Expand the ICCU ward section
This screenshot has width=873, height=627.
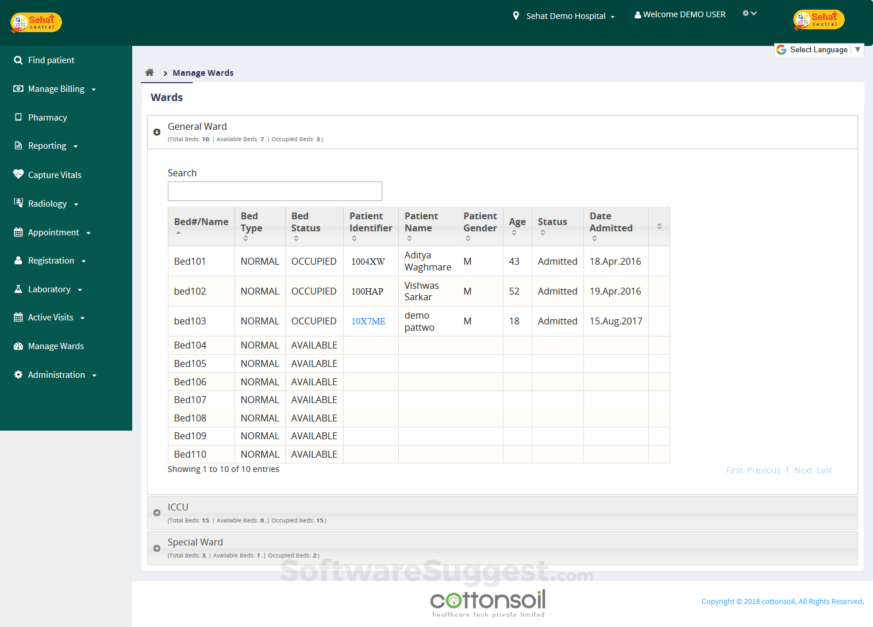[x=157, y=513]
